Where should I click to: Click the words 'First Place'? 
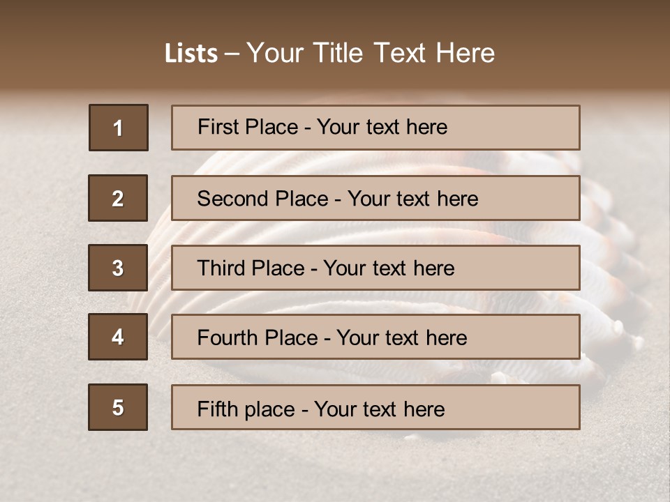(x=248, y=127)
